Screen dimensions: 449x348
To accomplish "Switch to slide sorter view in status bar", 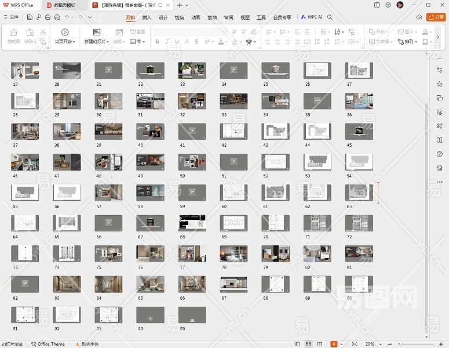I will pyautogui.click(x=308, y=344).
